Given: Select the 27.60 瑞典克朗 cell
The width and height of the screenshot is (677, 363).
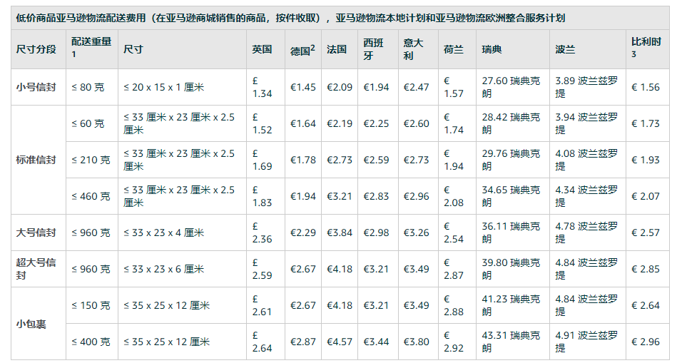Looking at the screenshot, I should click(x=511, y=87).
